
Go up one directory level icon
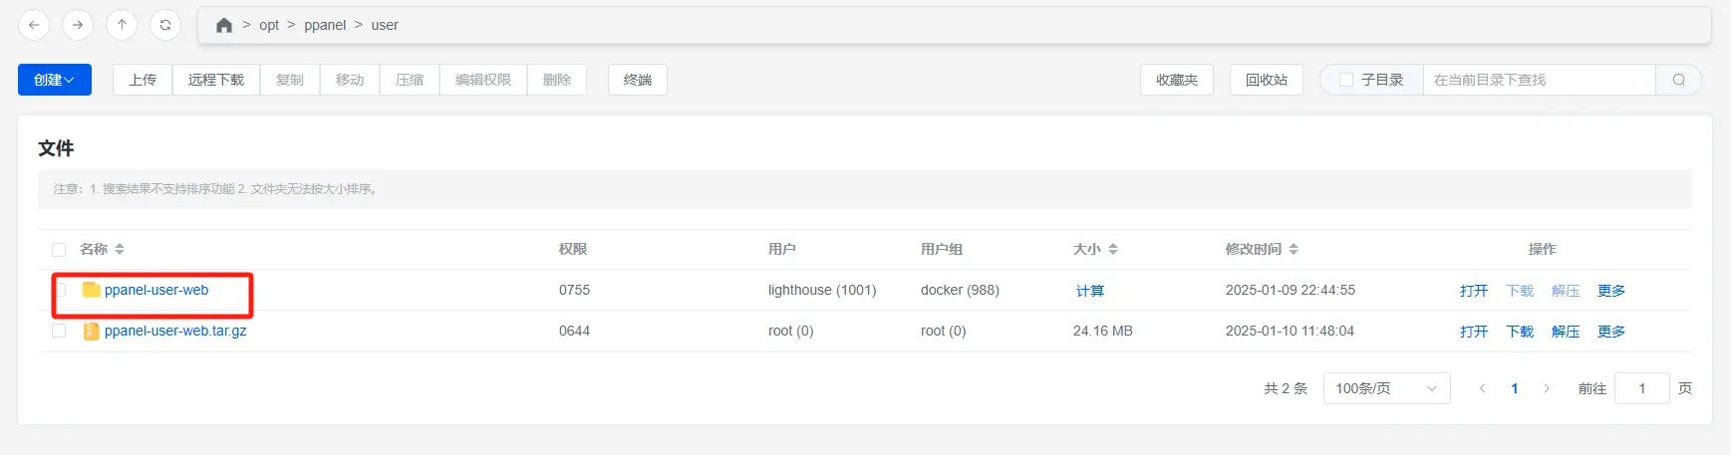coord(122,25)
